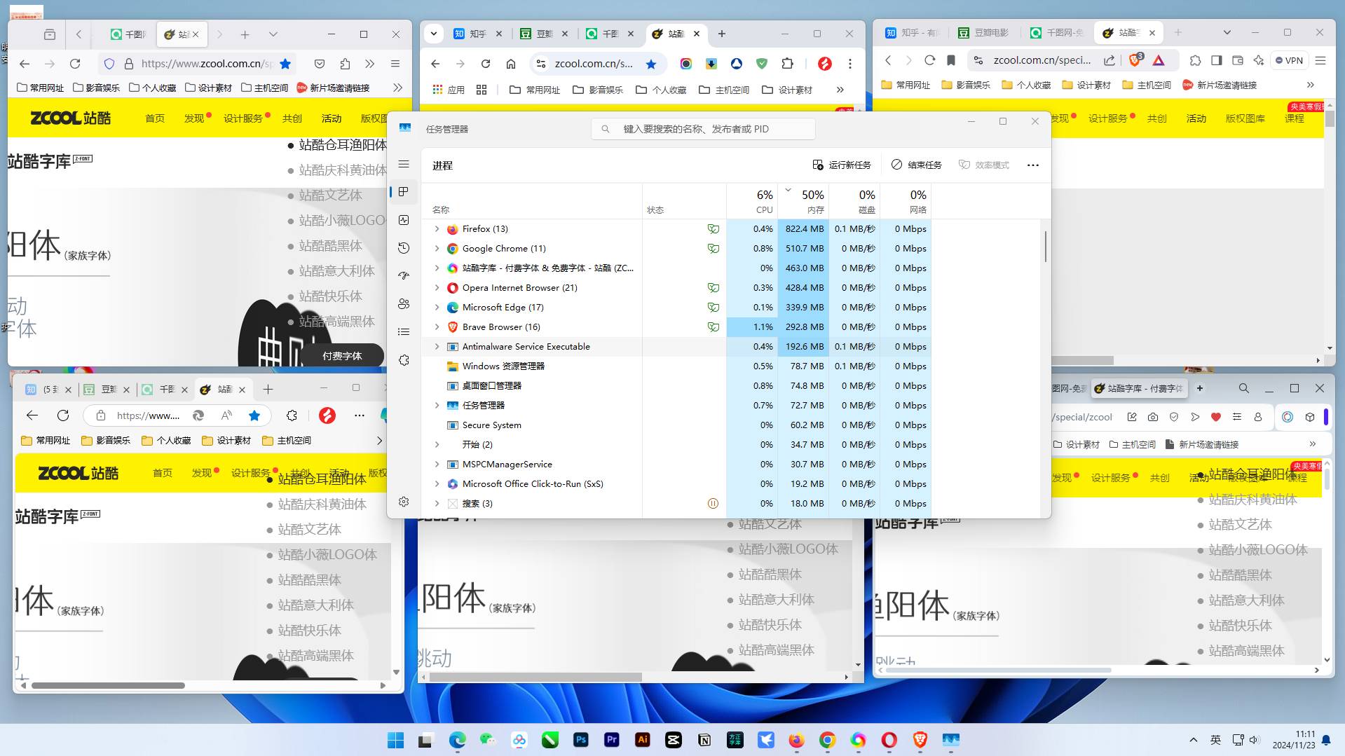Click Task Manager search input field

pos(703,129)
